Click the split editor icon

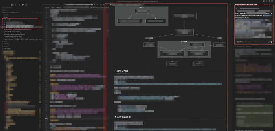[101, 5]
